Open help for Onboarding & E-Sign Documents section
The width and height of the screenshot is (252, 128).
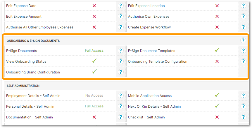click(243, 41)
